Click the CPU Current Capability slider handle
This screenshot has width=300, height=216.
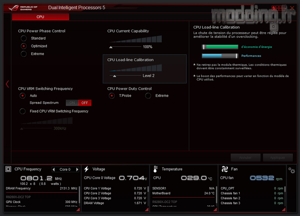coord(111,47)
